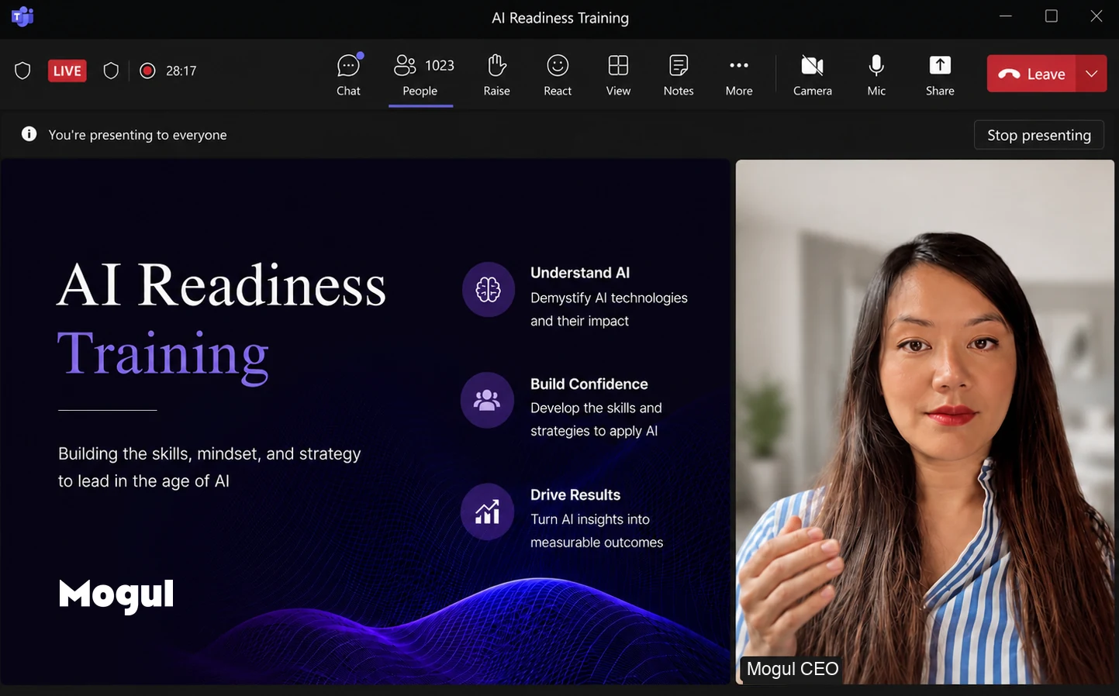Change meeting layout with View
1119x696 pixels.
(618, 74)
